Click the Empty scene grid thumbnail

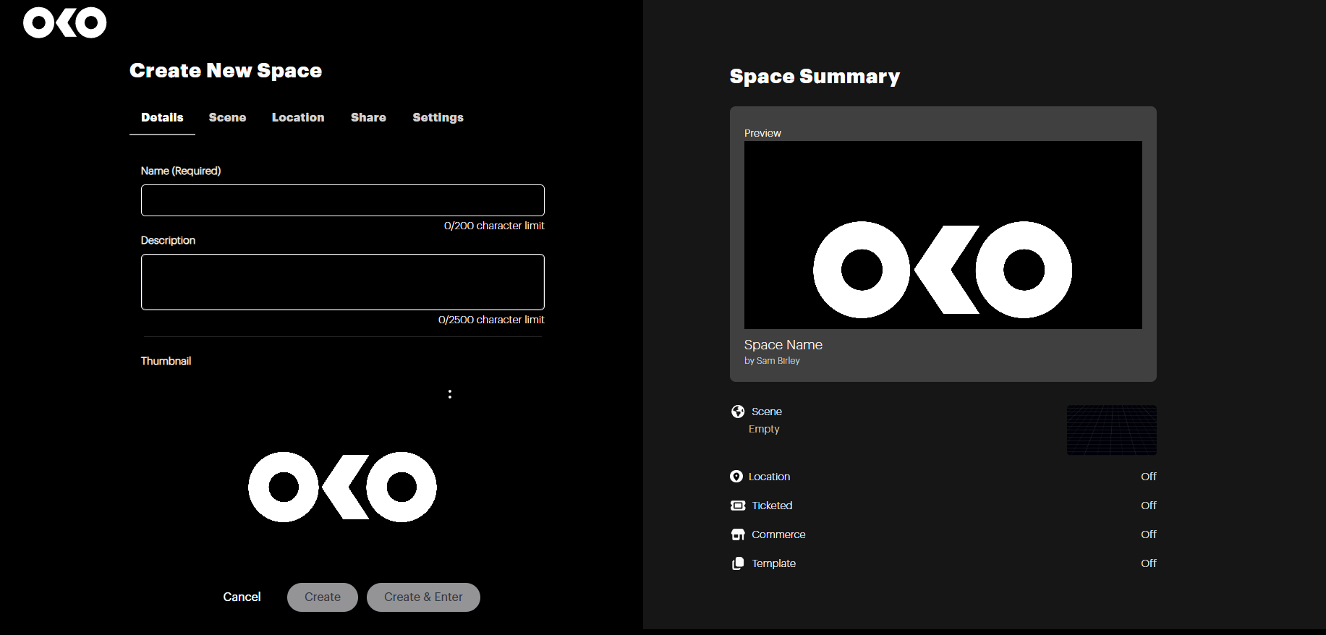pyautogui.click(x=1112, y=430)
